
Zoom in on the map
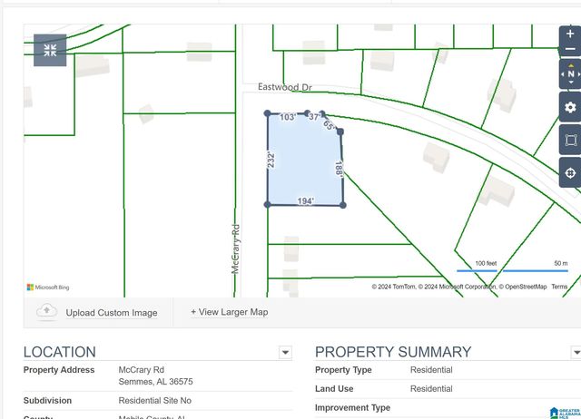[570, 34]
